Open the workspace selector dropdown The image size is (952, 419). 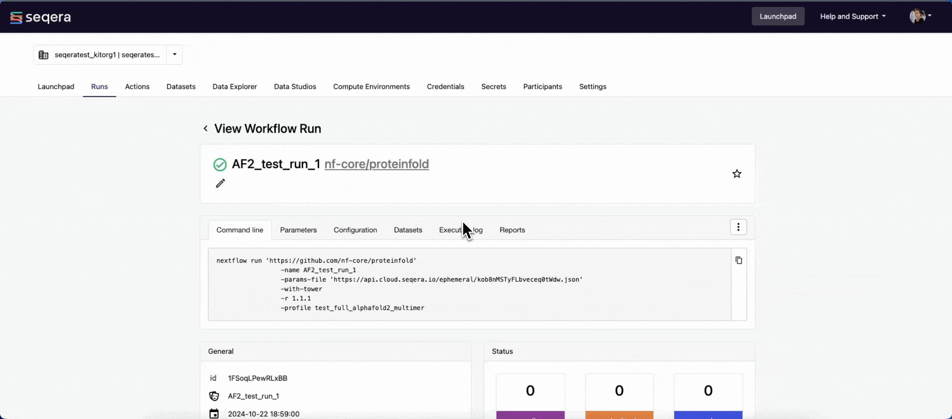tap(174, 54)
